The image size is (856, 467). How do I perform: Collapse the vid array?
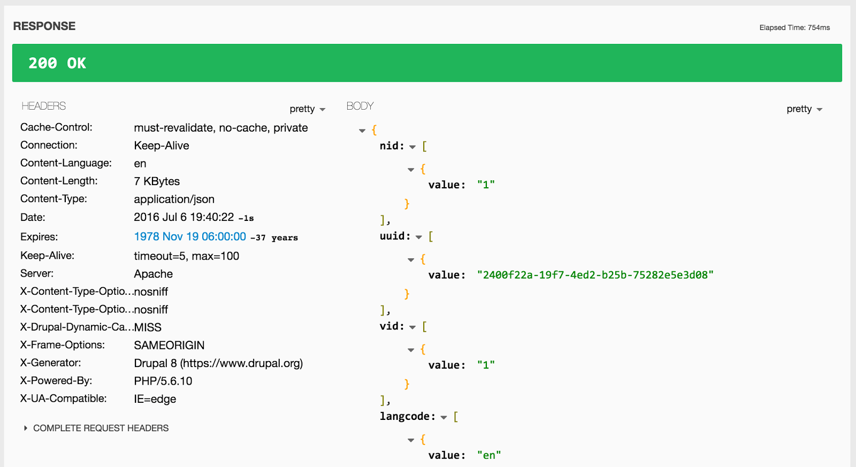(412, 327)
